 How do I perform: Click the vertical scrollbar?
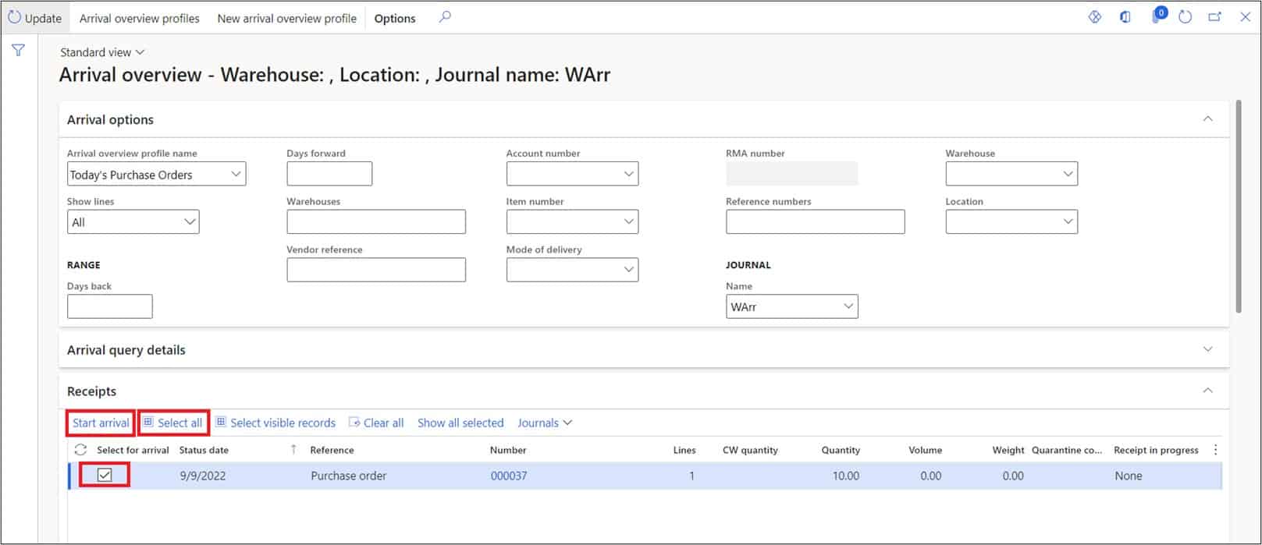[1239, 207]
